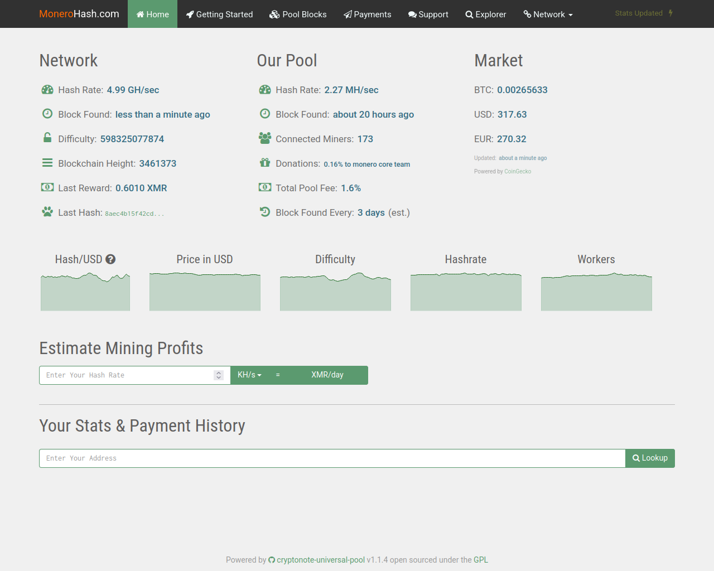Open the blockchain height 3461373 link
This screenshot has width=714, height=571.
click(x=158, y=163)
